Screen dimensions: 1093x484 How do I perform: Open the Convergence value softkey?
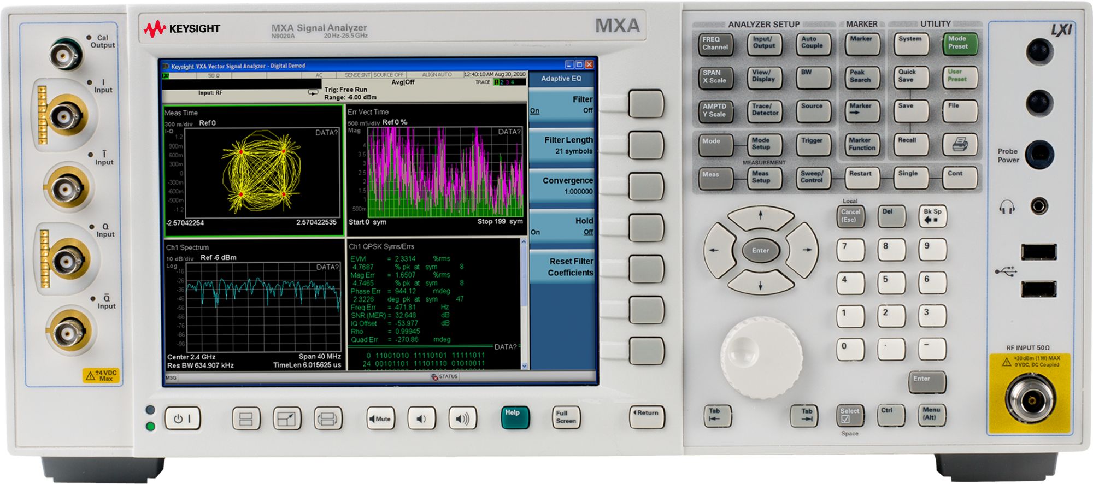561,186
